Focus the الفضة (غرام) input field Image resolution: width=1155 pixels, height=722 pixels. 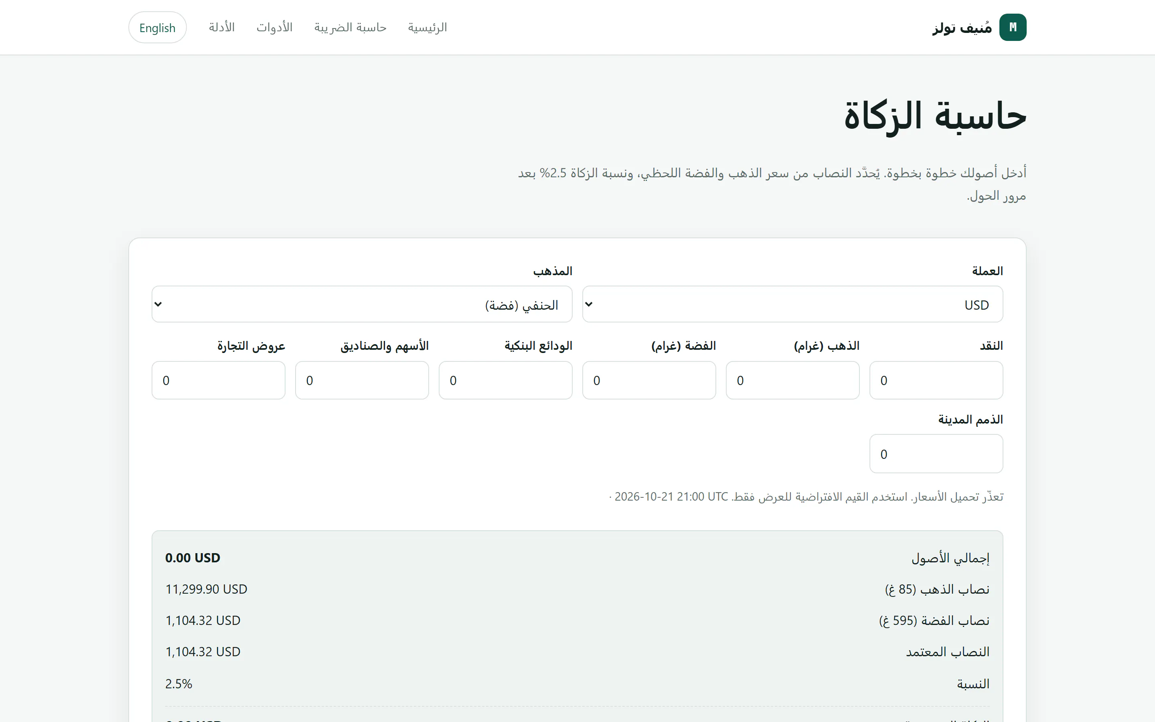(649, 380)
